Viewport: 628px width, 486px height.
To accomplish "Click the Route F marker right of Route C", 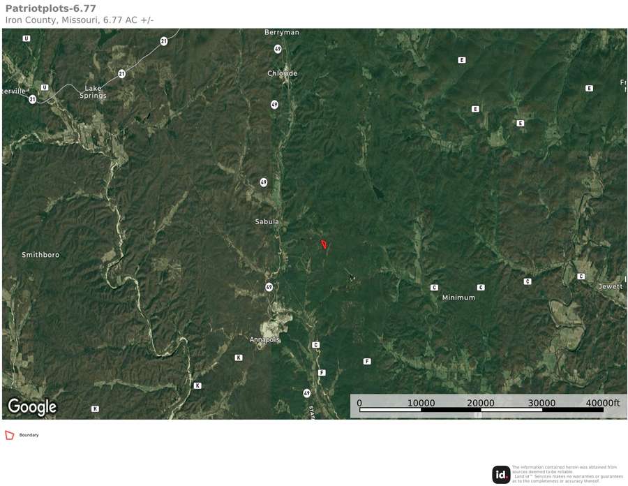I will [367, 362].
